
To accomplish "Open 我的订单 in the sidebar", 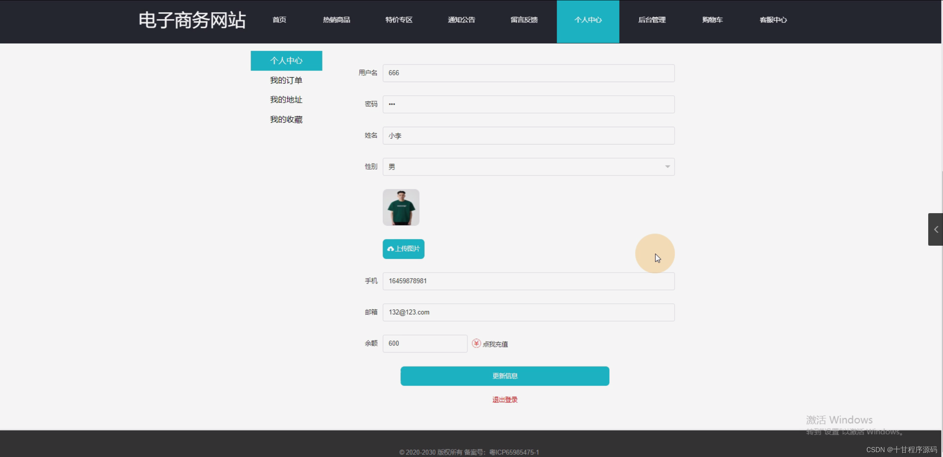I will pos(286,81).
